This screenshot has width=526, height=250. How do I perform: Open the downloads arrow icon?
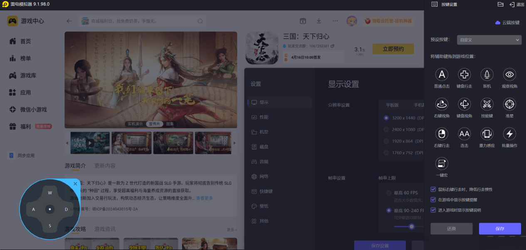[319, 21]
